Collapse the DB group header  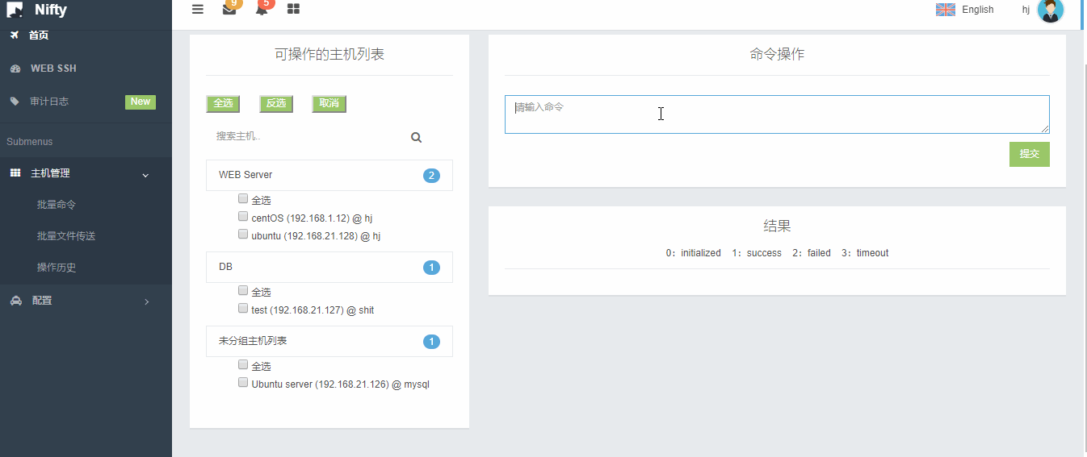tap(329, 267)
